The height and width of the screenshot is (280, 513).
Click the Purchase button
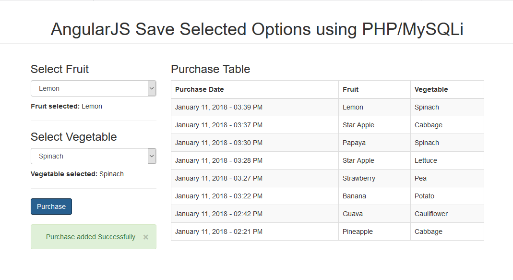click(x=51, y=206)
